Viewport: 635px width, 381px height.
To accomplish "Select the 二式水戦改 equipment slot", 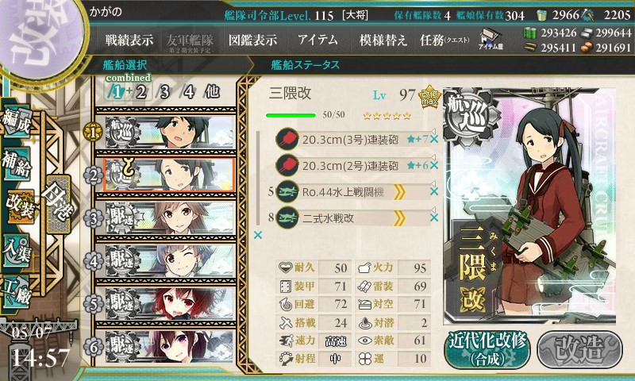I will [x=352, y=217].
